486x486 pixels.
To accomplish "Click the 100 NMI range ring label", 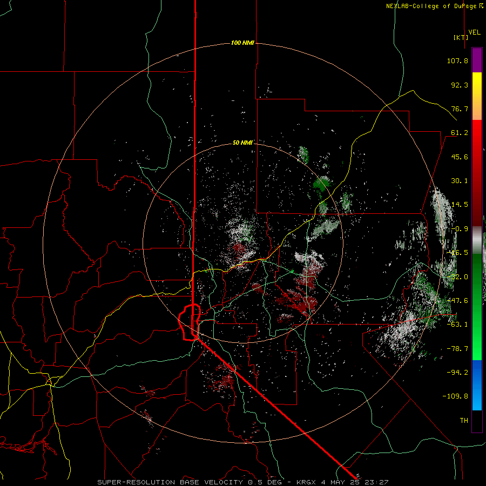I will coord(242,43).
